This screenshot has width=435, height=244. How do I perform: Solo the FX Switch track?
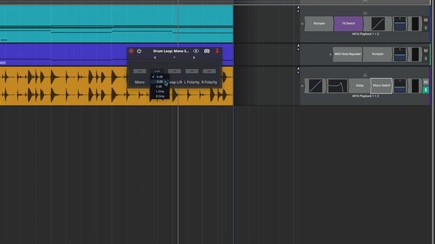point(425,28)
